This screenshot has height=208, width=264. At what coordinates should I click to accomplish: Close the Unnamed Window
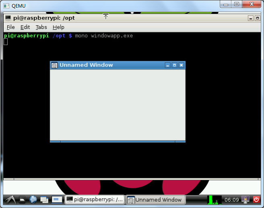[x=181, y=65]
